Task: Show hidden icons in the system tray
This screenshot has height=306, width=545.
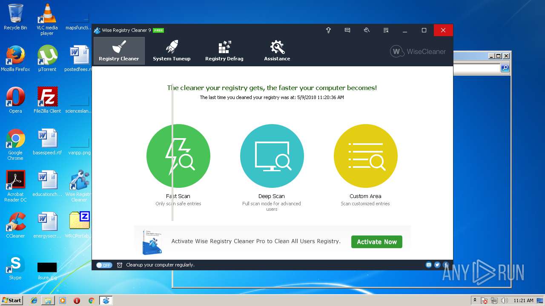Action: (475, 300)
